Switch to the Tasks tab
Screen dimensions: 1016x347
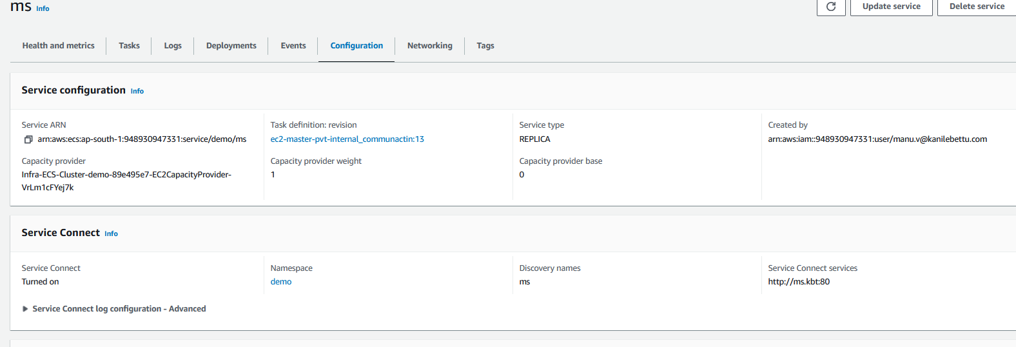coord(129,46)
